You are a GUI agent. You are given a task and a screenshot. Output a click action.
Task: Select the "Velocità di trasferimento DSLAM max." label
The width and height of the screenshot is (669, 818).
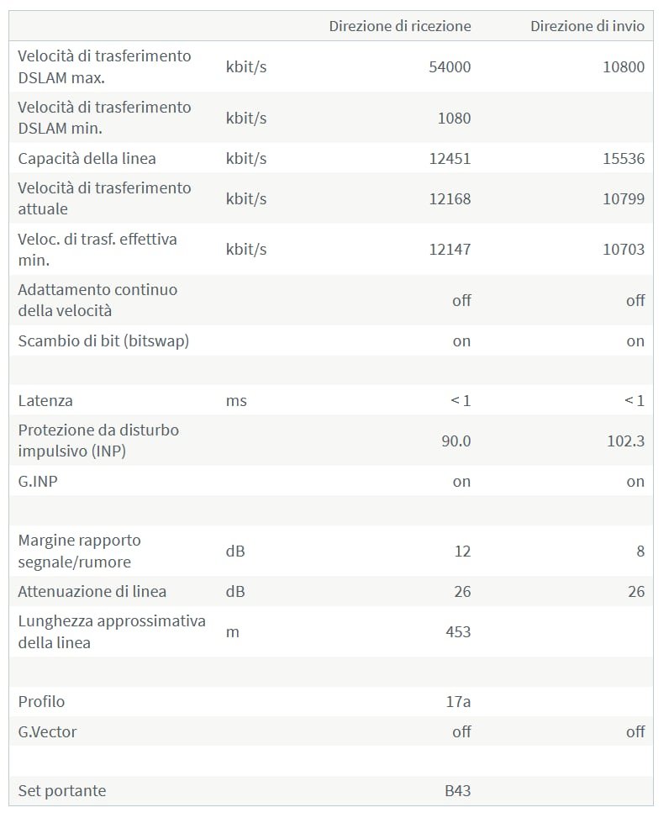pos(104,66)
